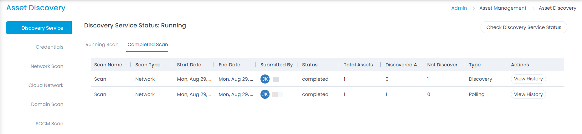Click the Asset Management breadcrumb

point(503,8)
